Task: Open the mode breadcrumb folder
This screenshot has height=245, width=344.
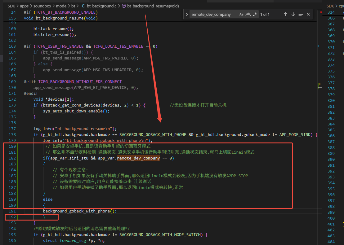Action: [61, 6]
